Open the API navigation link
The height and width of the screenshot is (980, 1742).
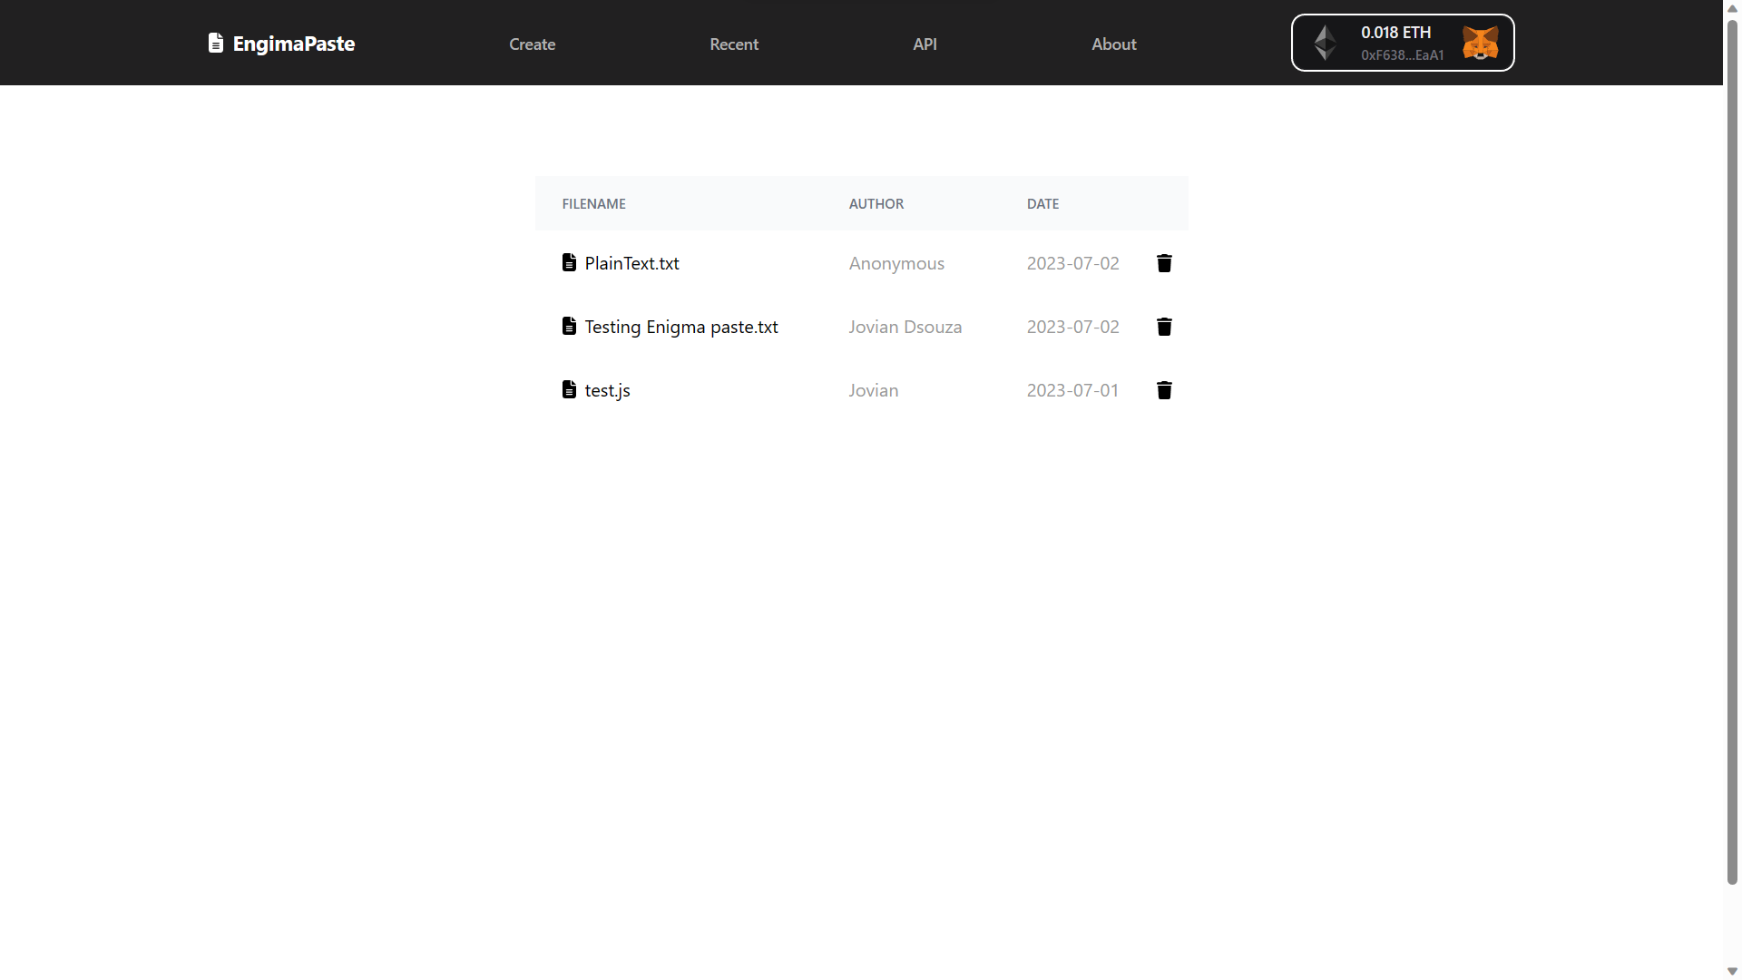coord(925,44)
